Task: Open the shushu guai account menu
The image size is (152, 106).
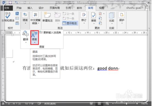Action: coord(135,8)
